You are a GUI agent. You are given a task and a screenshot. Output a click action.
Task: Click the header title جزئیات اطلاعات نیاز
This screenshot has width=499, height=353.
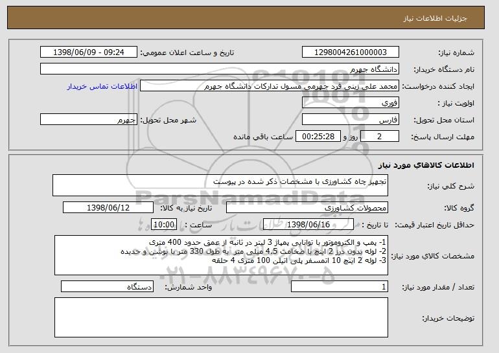(x=435, y=18)
